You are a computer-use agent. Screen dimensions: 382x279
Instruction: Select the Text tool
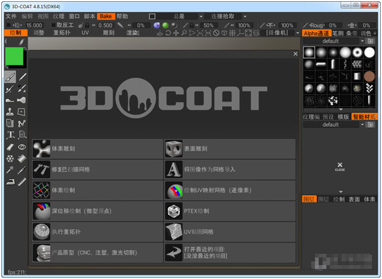coord(9,135)
